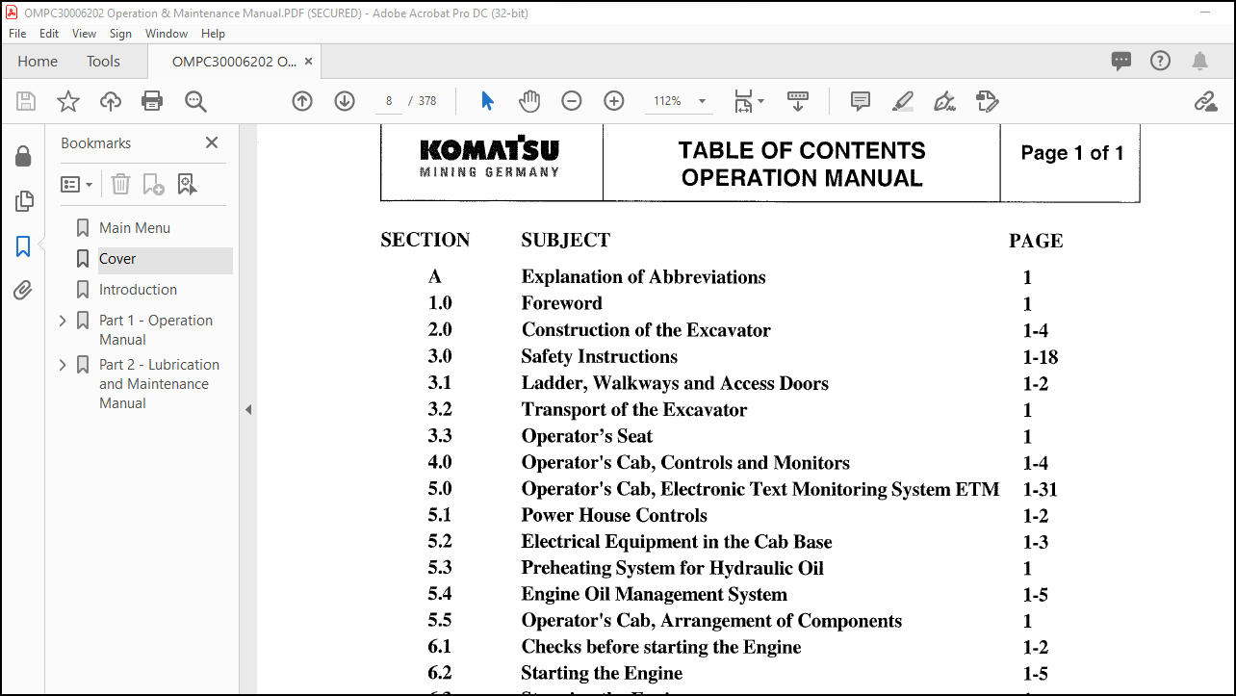The width and height of the screenshot is (1236, 696).
Task: Click 'Preheating System for Hydraulic Oil' entry
Action: tap(673, 569)
